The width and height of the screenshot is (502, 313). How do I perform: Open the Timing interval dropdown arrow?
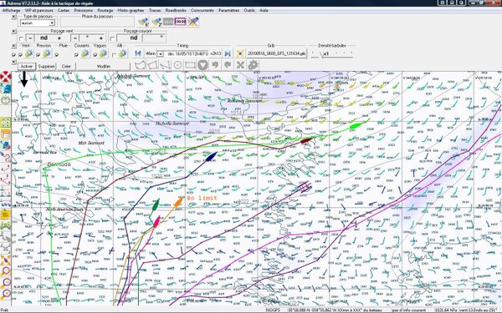(161, 54)
